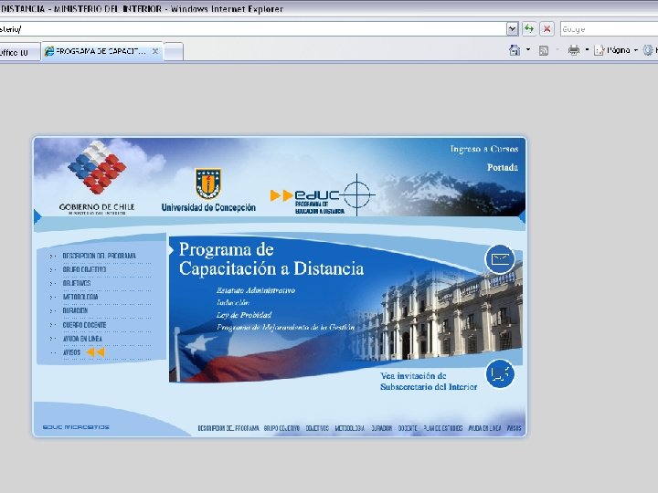658x493 pixels.
Task: Close the PROGRAMA DE CAPACIT... tab
Action: (154, 51)
